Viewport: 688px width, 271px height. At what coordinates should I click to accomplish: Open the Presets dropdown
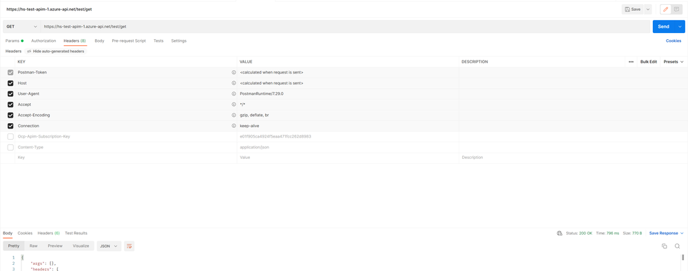click(x=674, y=62)
